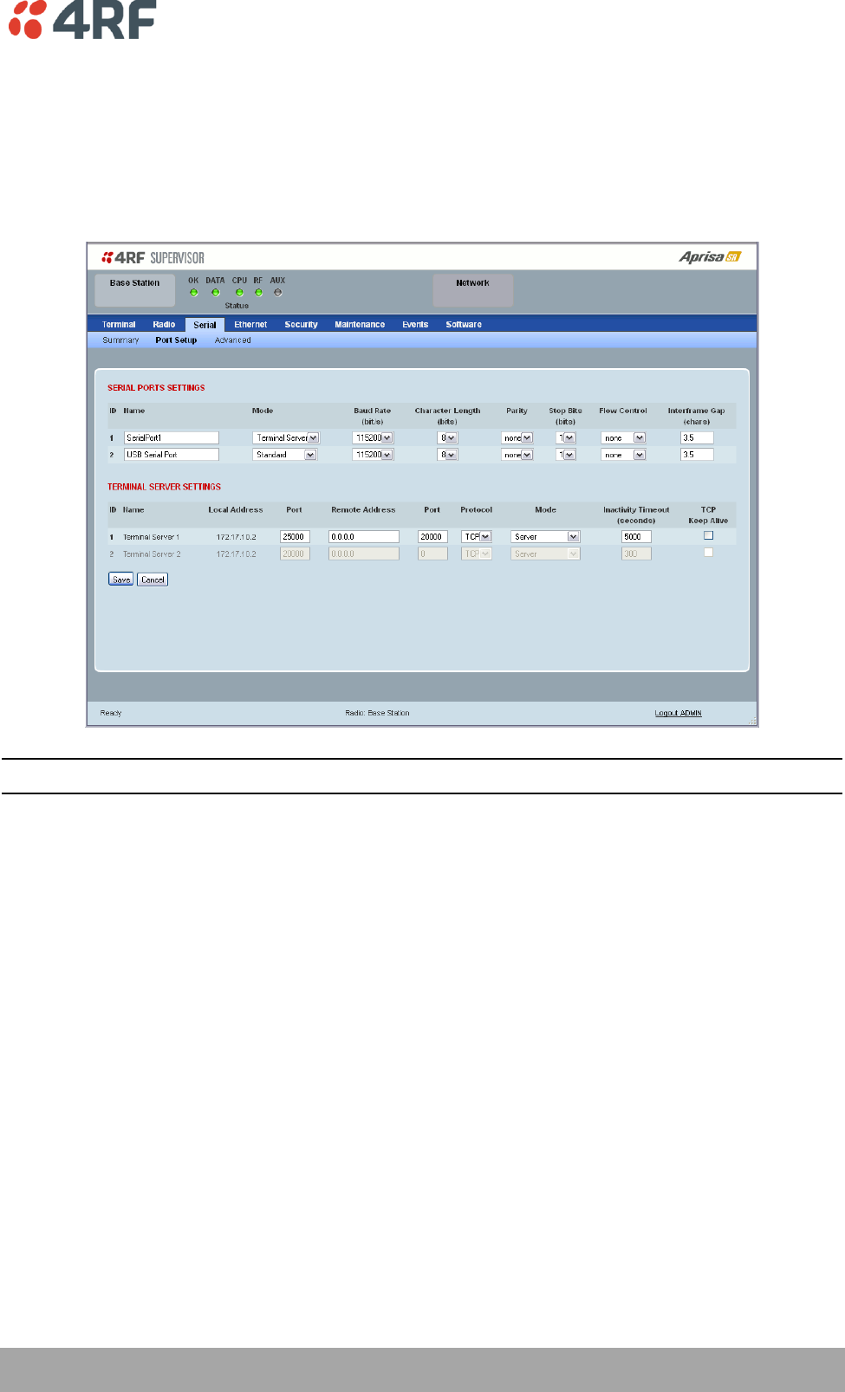
Task: Click the Cancel button
Action: click(153, 579)
